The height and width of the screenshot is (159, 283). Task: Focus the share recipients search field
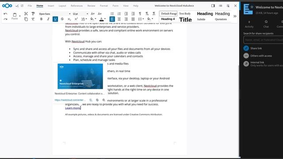pyautogui.click(x=263, y=40)
